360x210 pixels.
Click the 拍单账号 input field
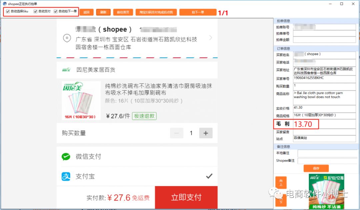324,27
